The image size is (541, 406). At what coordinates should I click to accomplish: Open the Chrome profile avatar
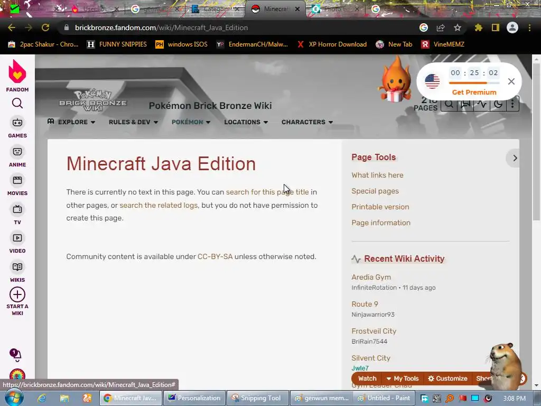(x=512, y=27)
